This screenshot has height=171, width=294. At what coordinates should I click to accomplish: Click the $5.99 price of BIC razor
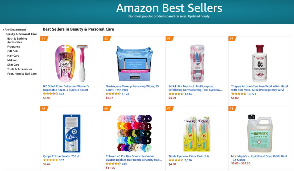pos(47,98)
